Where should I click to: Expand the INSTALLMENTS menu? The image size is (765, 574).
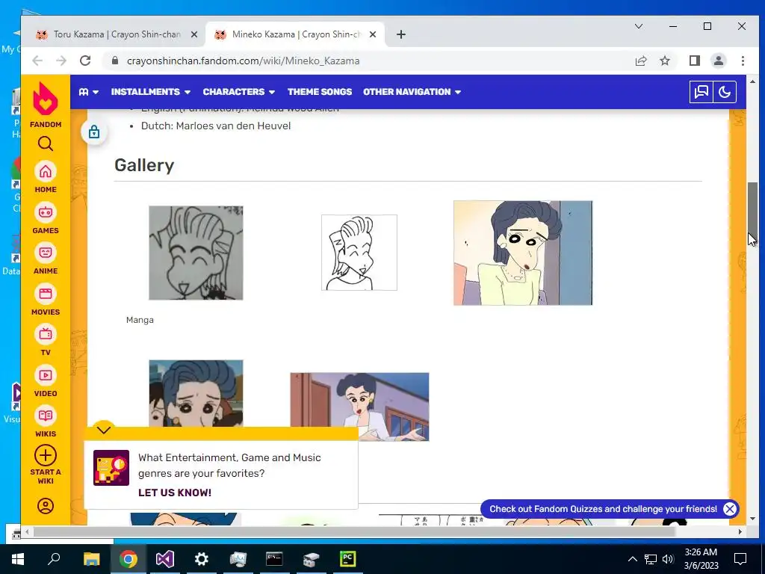coord(150,92)
